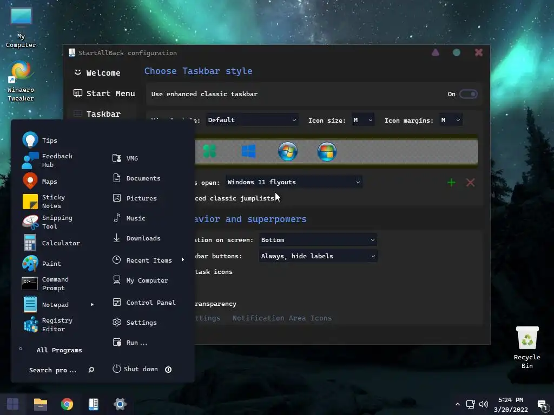Open Google Chrome from taskbar

click(x=67, y=404)
